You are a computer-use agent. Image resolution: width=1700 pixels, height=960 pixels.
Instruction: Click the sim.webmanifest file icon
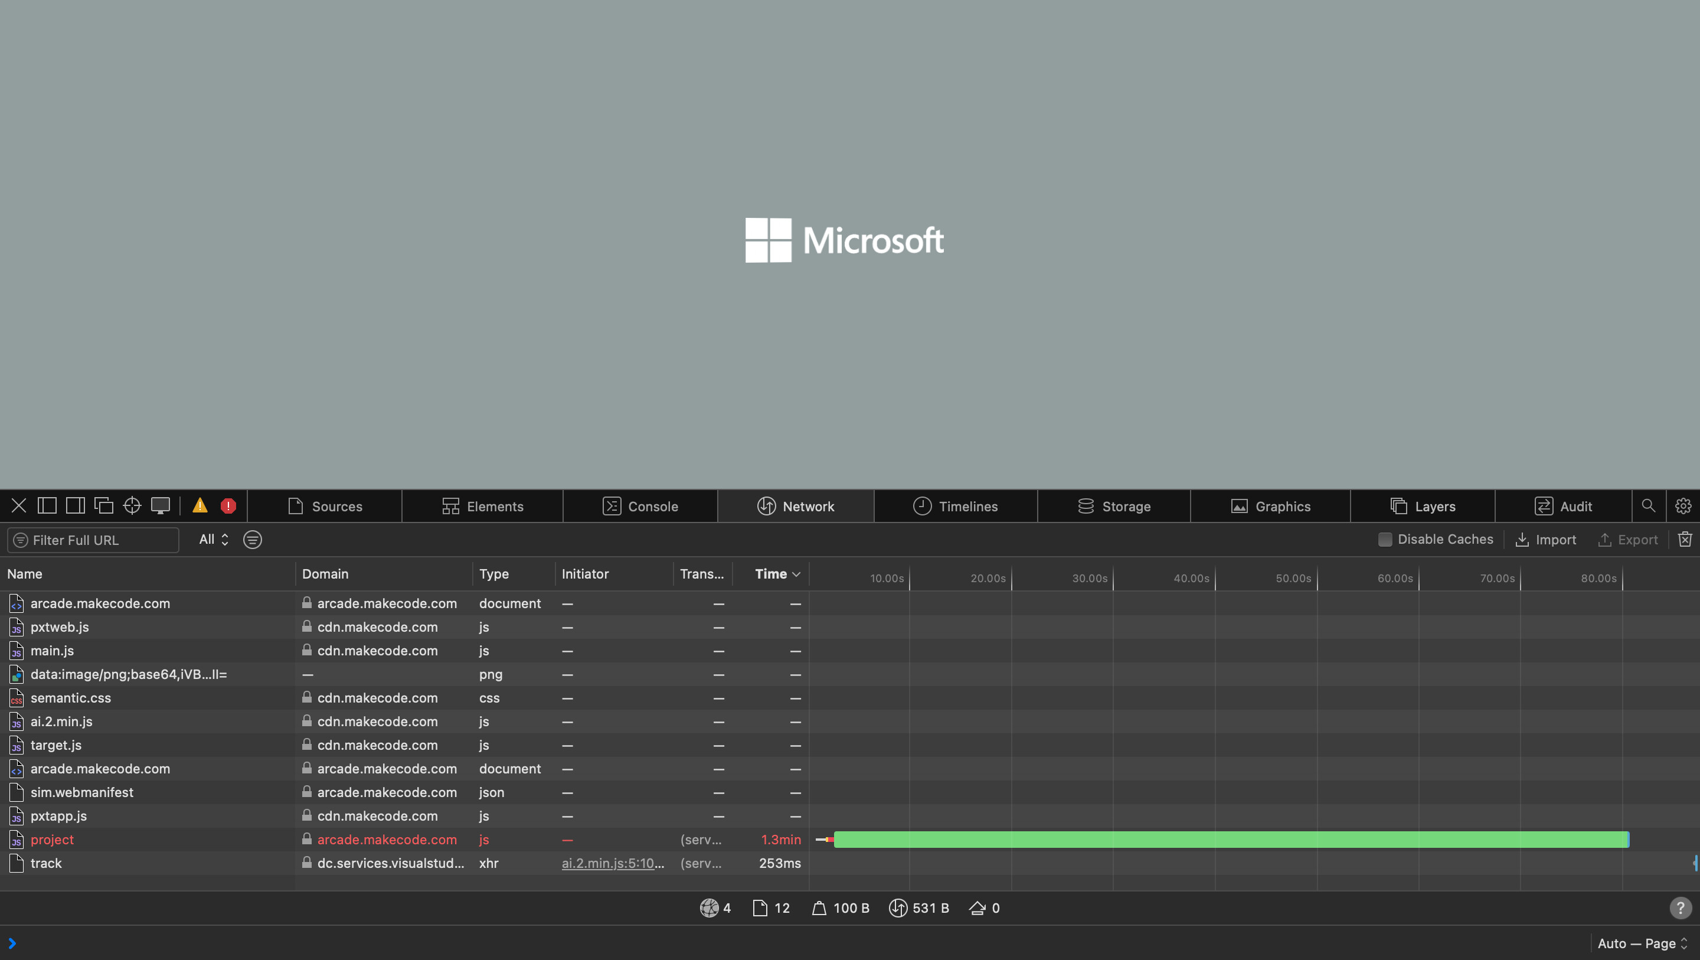pyautogui.click(x=17, y=792)
